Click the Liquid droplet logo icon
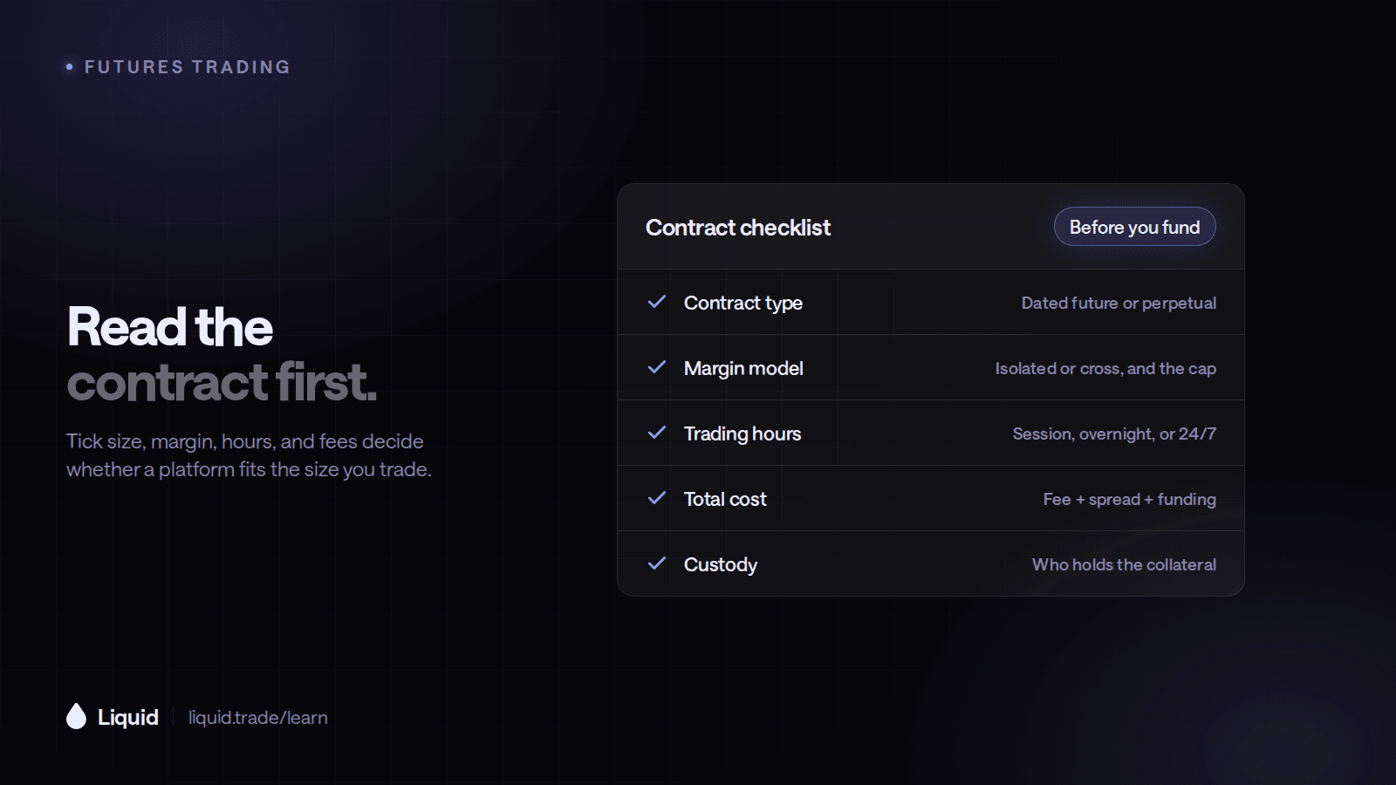1396x785 pixels. 77,716
